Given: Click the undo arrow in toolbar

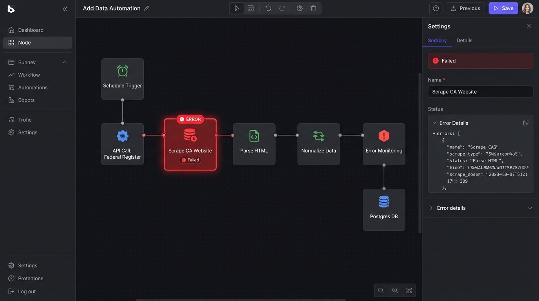Looking at the screenshot, I should [268, 8].
